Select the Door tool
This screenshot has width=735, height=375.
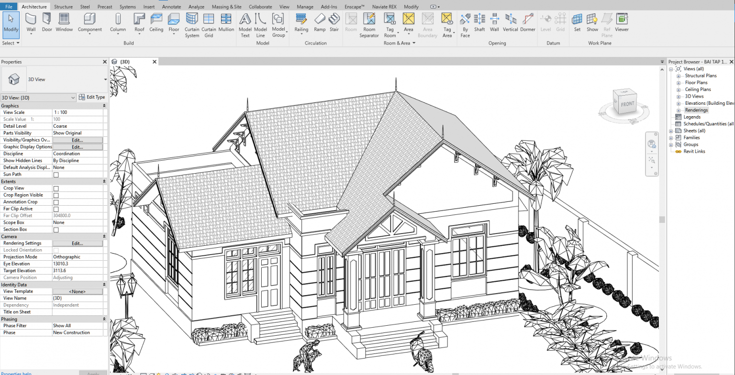click(x=46, y=22)
